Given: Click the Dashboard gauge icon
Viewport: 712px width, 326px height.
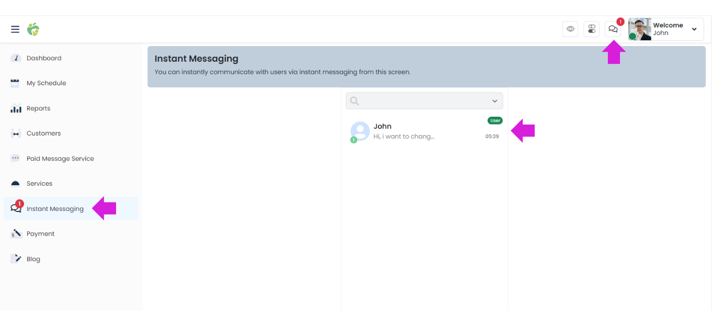Looking at the screenshot, I should [x=16, y=58].
